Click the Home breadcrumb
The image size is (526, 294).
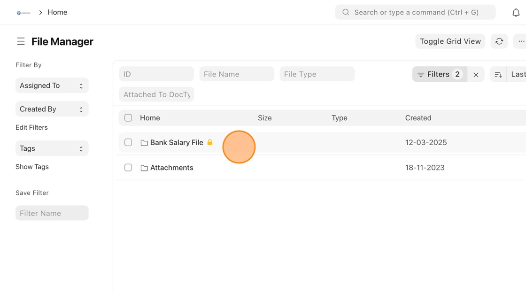click(57, 12)
